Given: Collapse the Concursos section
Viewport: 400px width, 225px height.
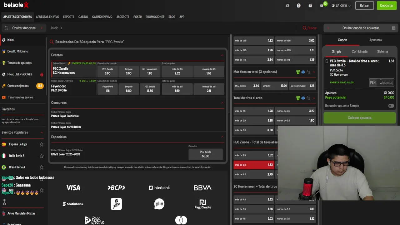Looking at the screenshot, I should [222, 103].
